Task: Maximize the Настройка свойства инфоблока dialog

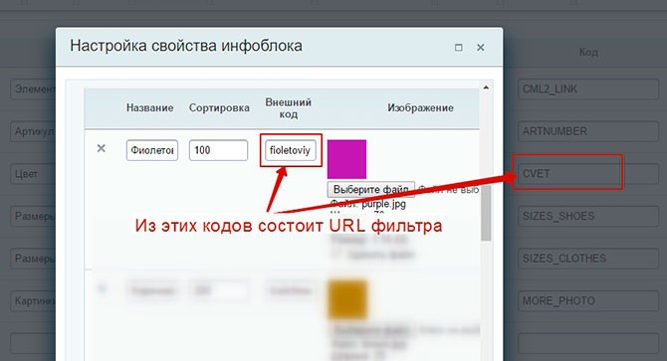Action: 459,48
